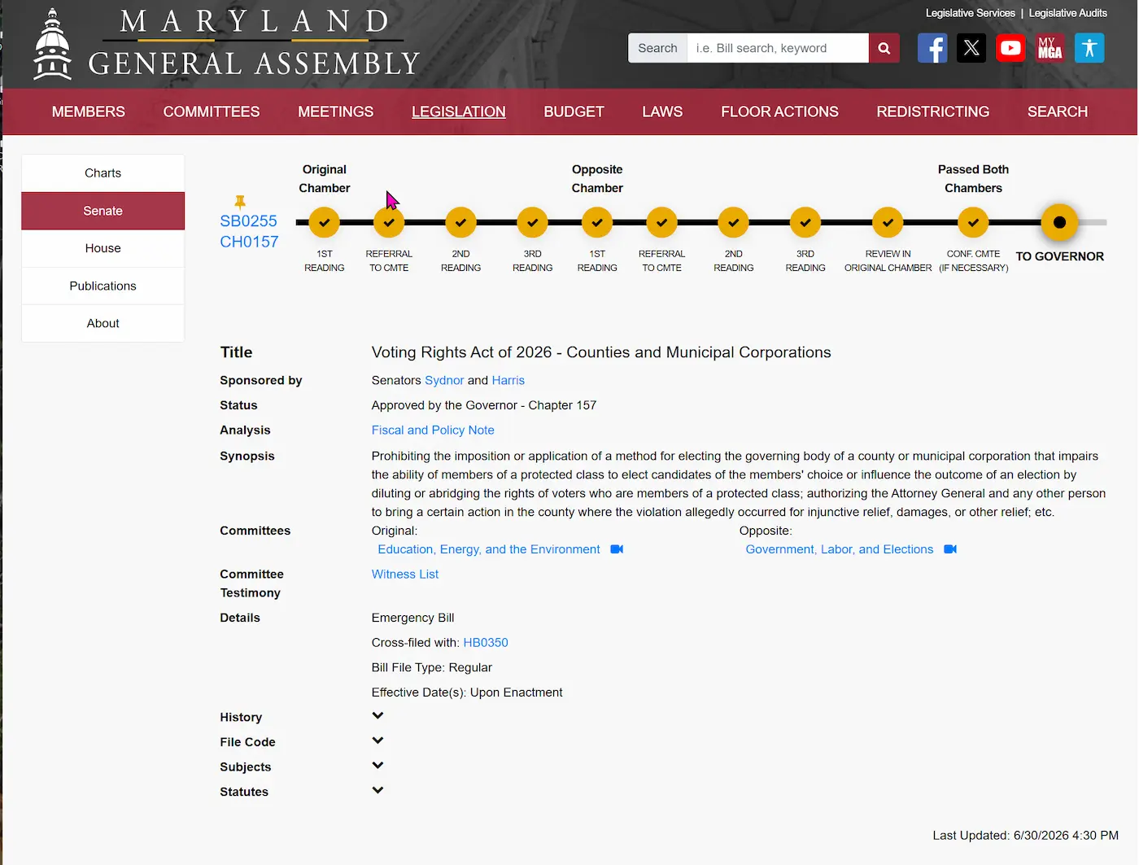
Task: Open the Publications sidebar item
Action: click(x=103, y=286)
